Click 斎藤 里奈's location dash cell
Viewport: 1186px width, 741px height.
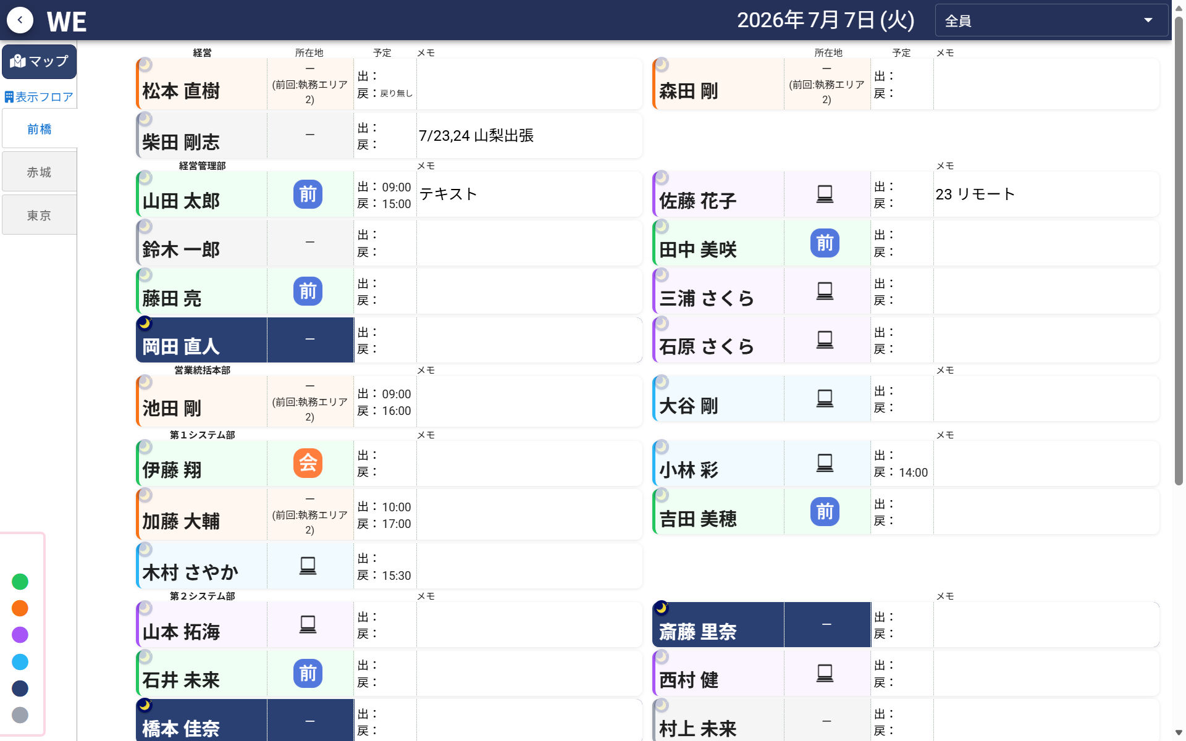(x=827, y=625)
